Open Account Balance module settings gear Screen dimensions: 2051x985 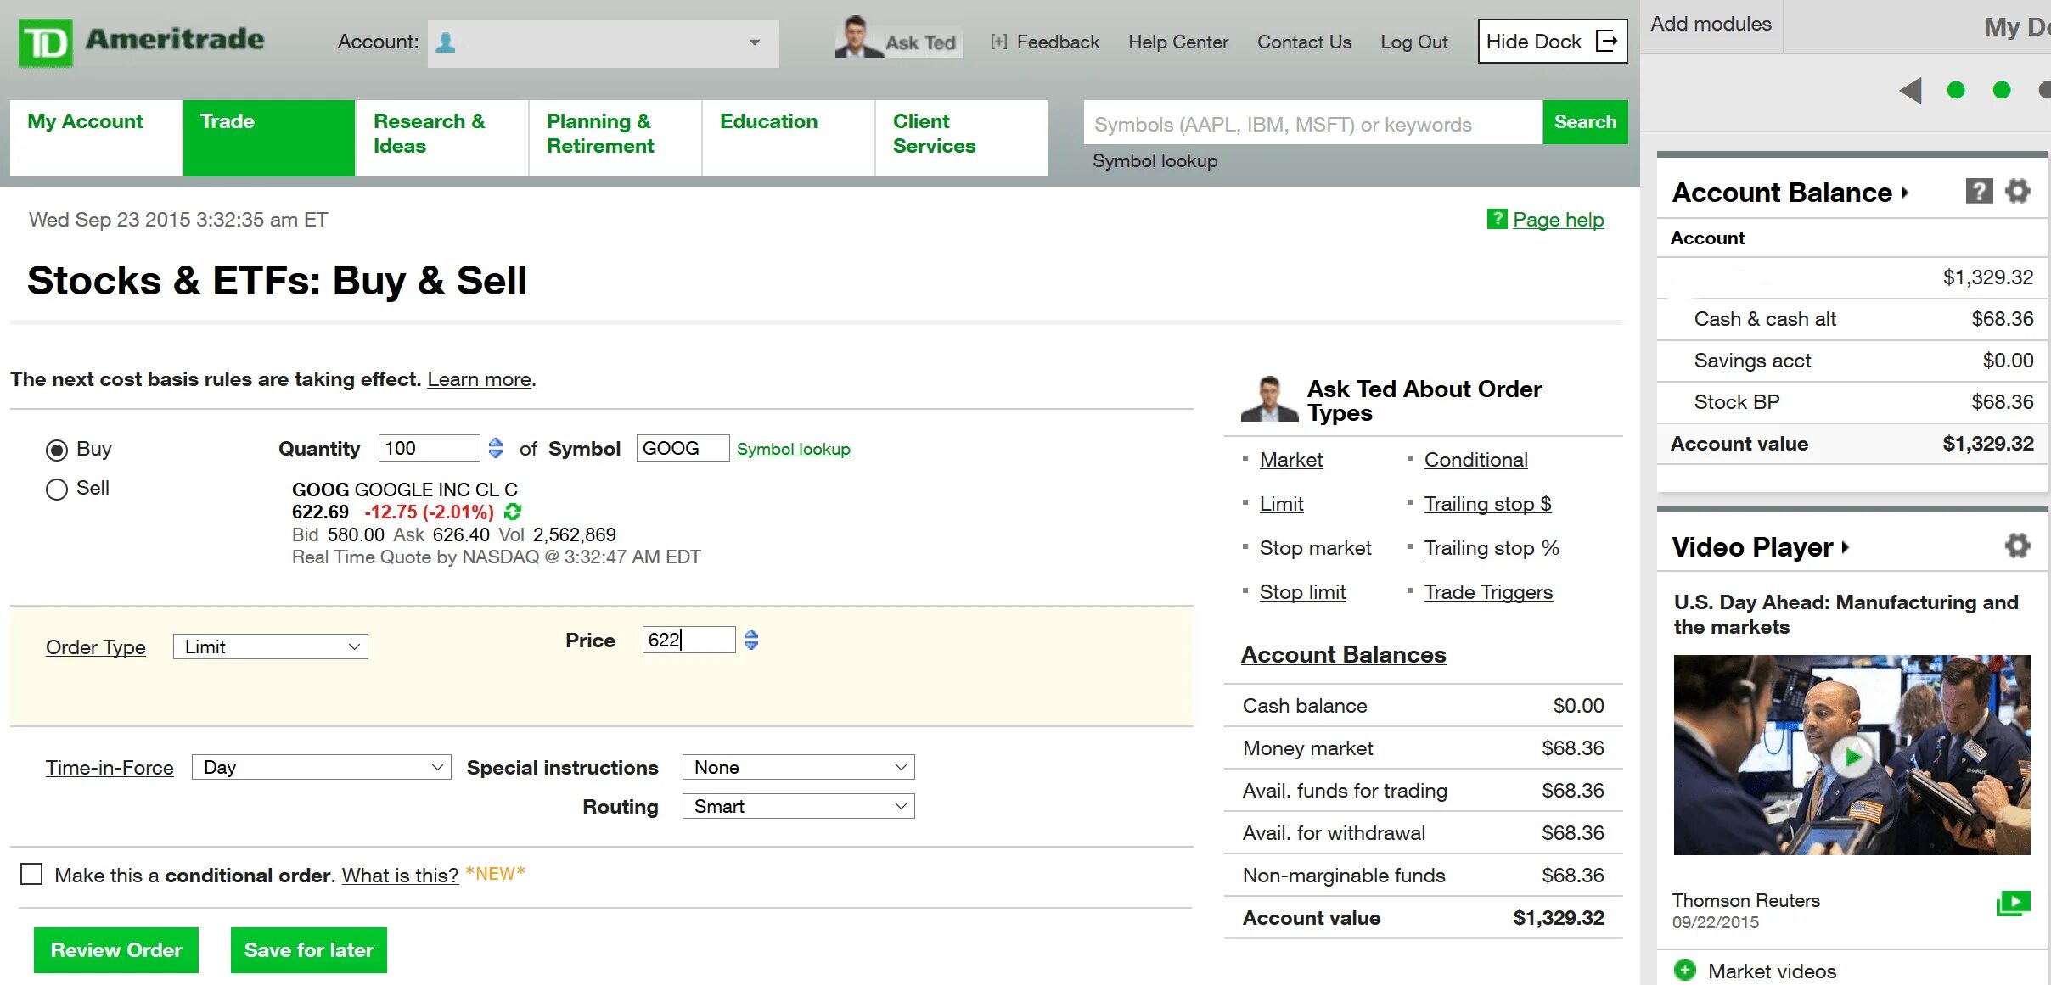click(x=2018, y=191)
